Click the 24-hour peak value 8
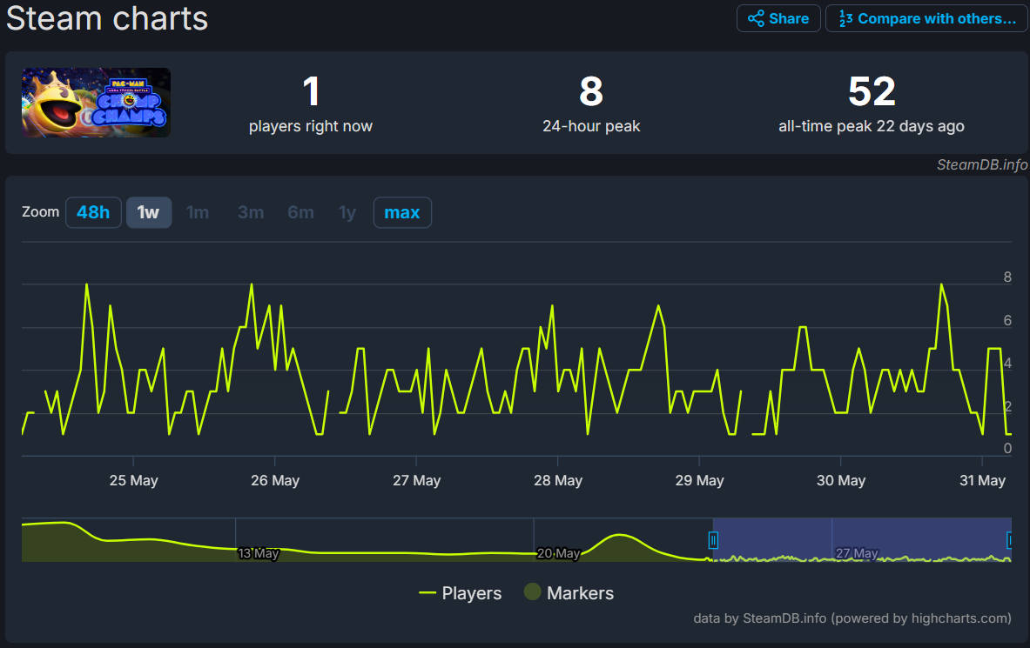Image resolution: width=1030 pixels, height=648 pixels. [x=591, y=91]
